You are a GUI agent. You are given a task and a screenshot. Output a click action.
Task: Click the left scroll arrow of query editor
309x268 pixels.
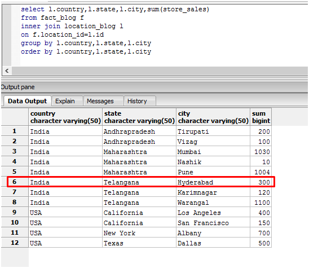click(x=7, y=71)
